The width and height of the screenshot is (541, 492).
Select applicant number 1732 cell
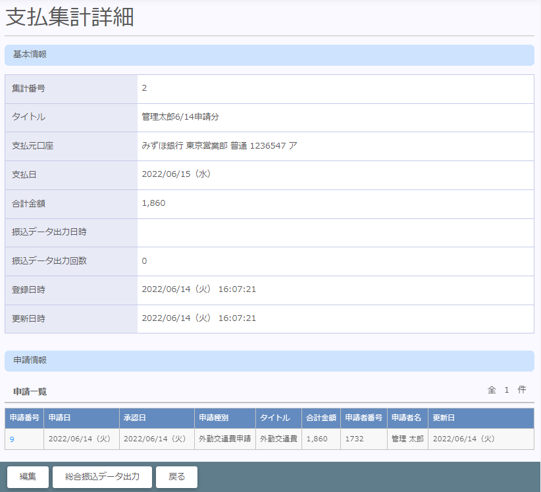click(x=354, y=439)
